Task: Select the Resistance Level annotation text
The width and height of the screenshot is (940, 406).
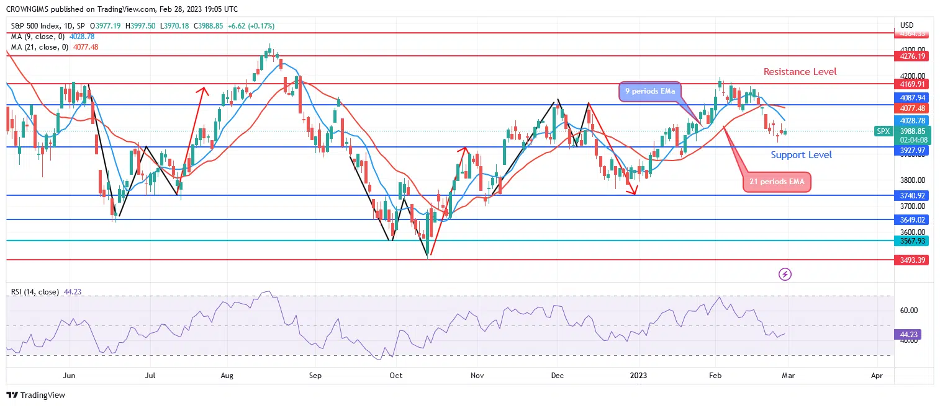Action: point(800,72)
